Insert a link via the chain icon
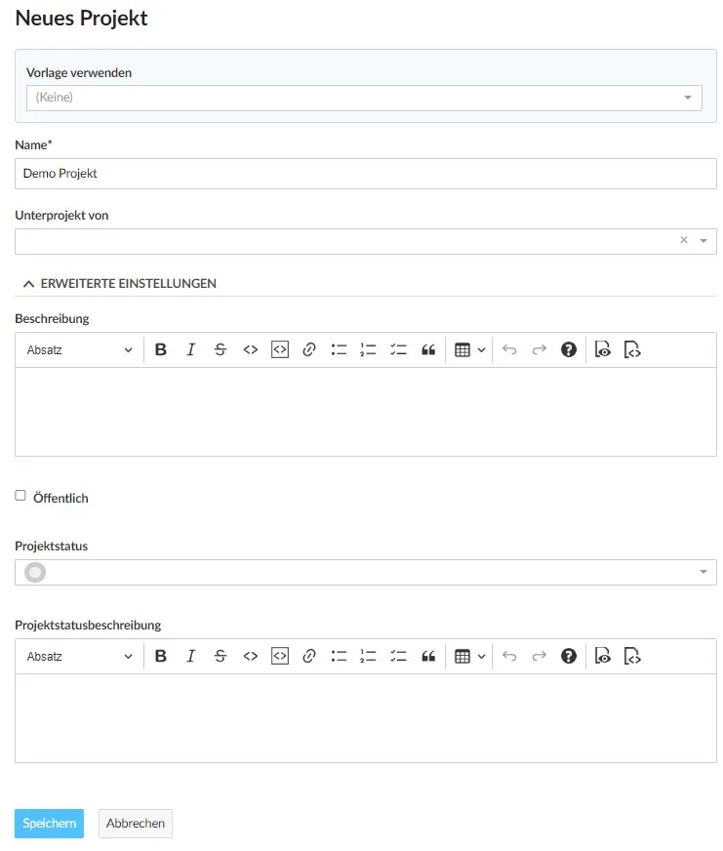Screen dimensions: 723x851 [308, 349]
